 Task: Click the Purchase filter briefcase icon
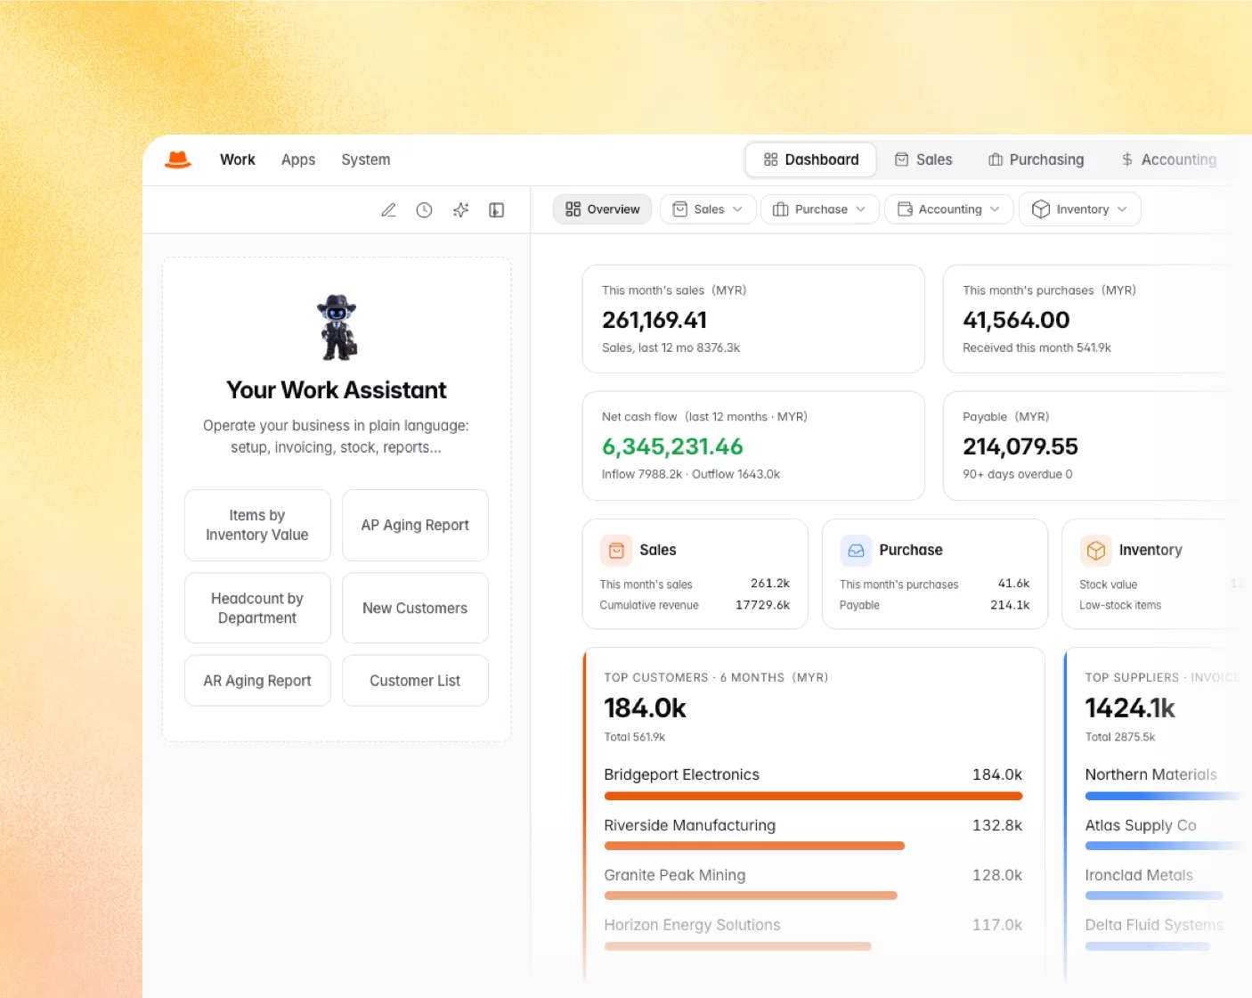click(x=781, y=209)
